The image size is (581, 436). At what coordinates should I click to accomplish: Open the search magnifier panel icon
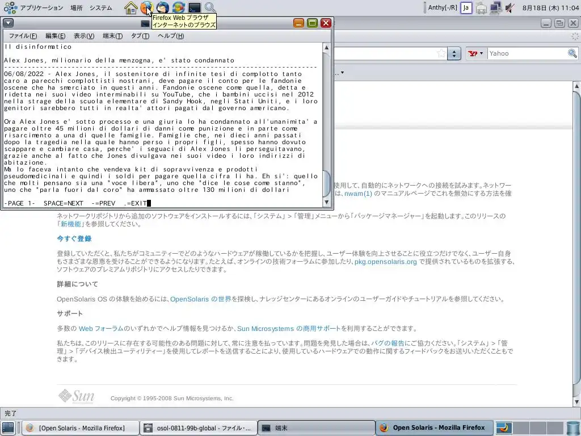tap(210, 7)
